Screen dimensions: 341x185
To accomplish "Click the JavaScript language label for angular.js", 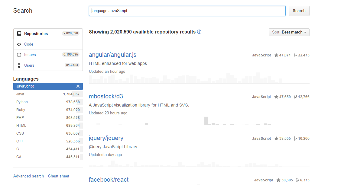I will (x=261, y=55).
